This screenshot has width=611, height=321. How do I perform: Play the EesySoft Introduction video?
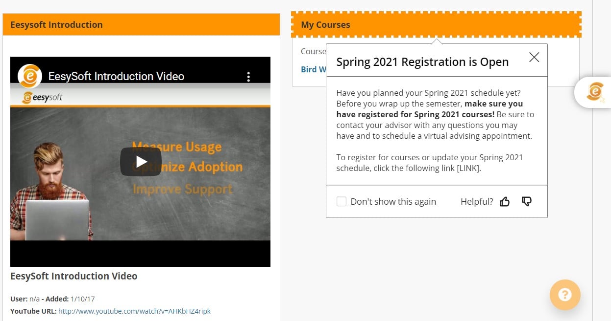141,162
